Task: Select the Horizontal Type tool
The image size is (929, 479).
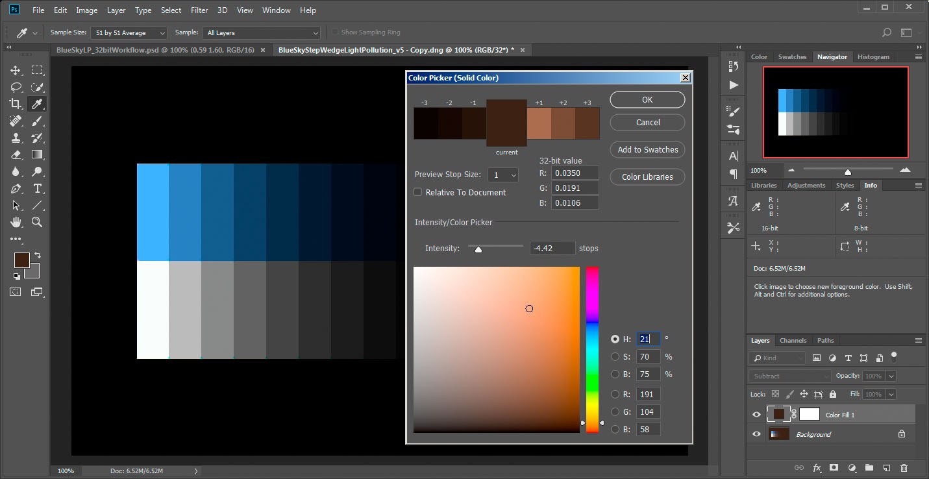Action: pos(38,188)
